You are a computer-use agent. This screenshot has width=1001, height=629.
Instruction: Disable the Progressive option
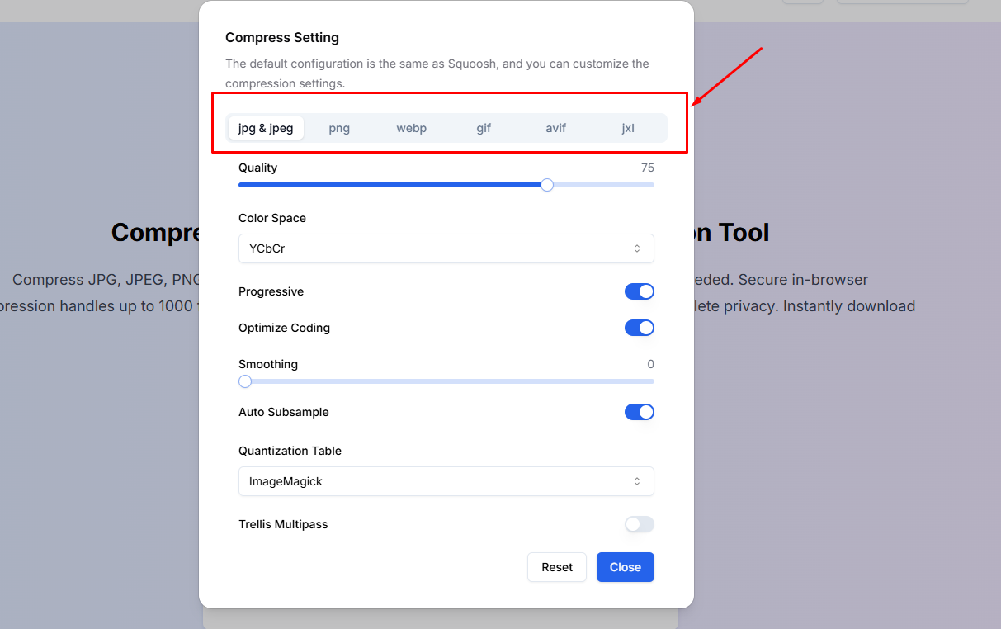(x=640, y=291)
